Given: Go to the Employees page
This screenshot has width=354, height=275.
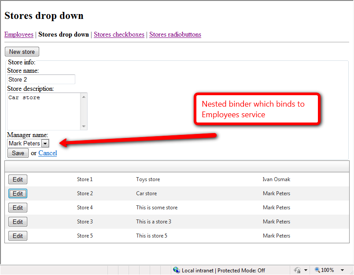Looking at the screenshot, I should coord(19,34).
